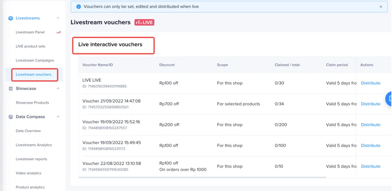The width and height of the screenshot is (392, 191).
Task: Click the 0/10 claimed cell
Action: tap(279, 166)
